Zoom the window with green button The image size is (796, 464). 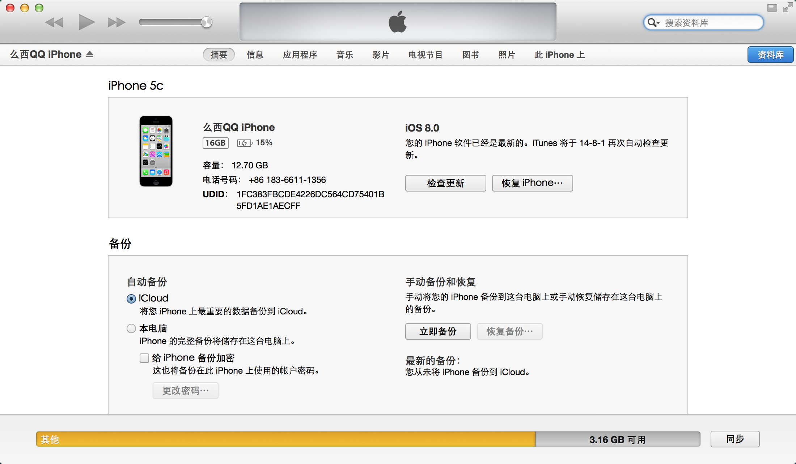pos(39,8)
